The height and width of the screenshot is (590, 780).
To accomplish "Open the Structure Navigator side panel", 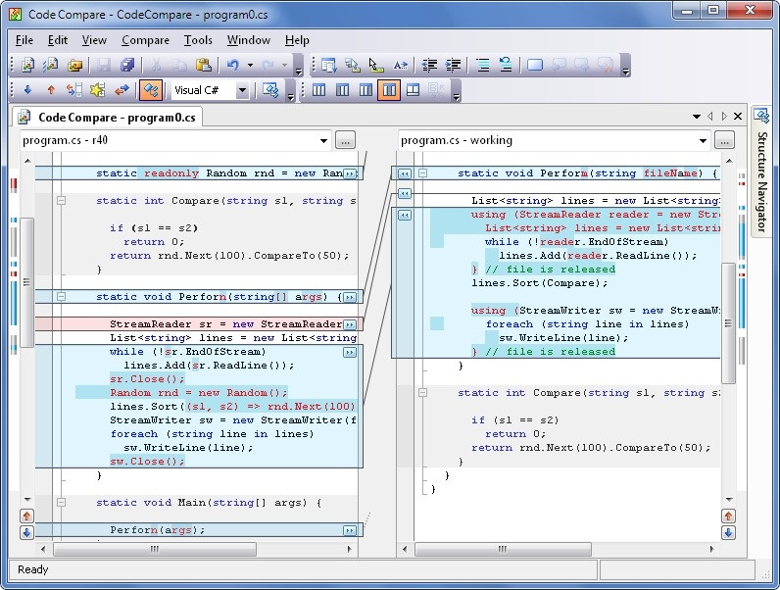I will tap(761, 172).
